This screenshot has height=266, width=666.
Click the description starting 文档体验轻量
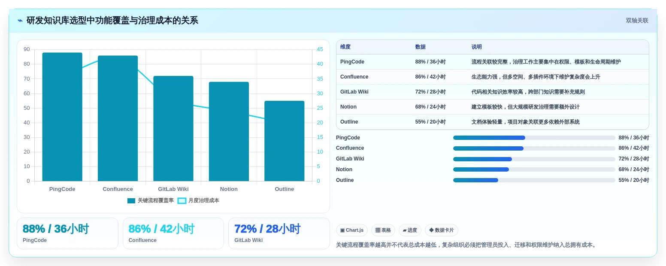pyautogui.click(x=526, y=122)
